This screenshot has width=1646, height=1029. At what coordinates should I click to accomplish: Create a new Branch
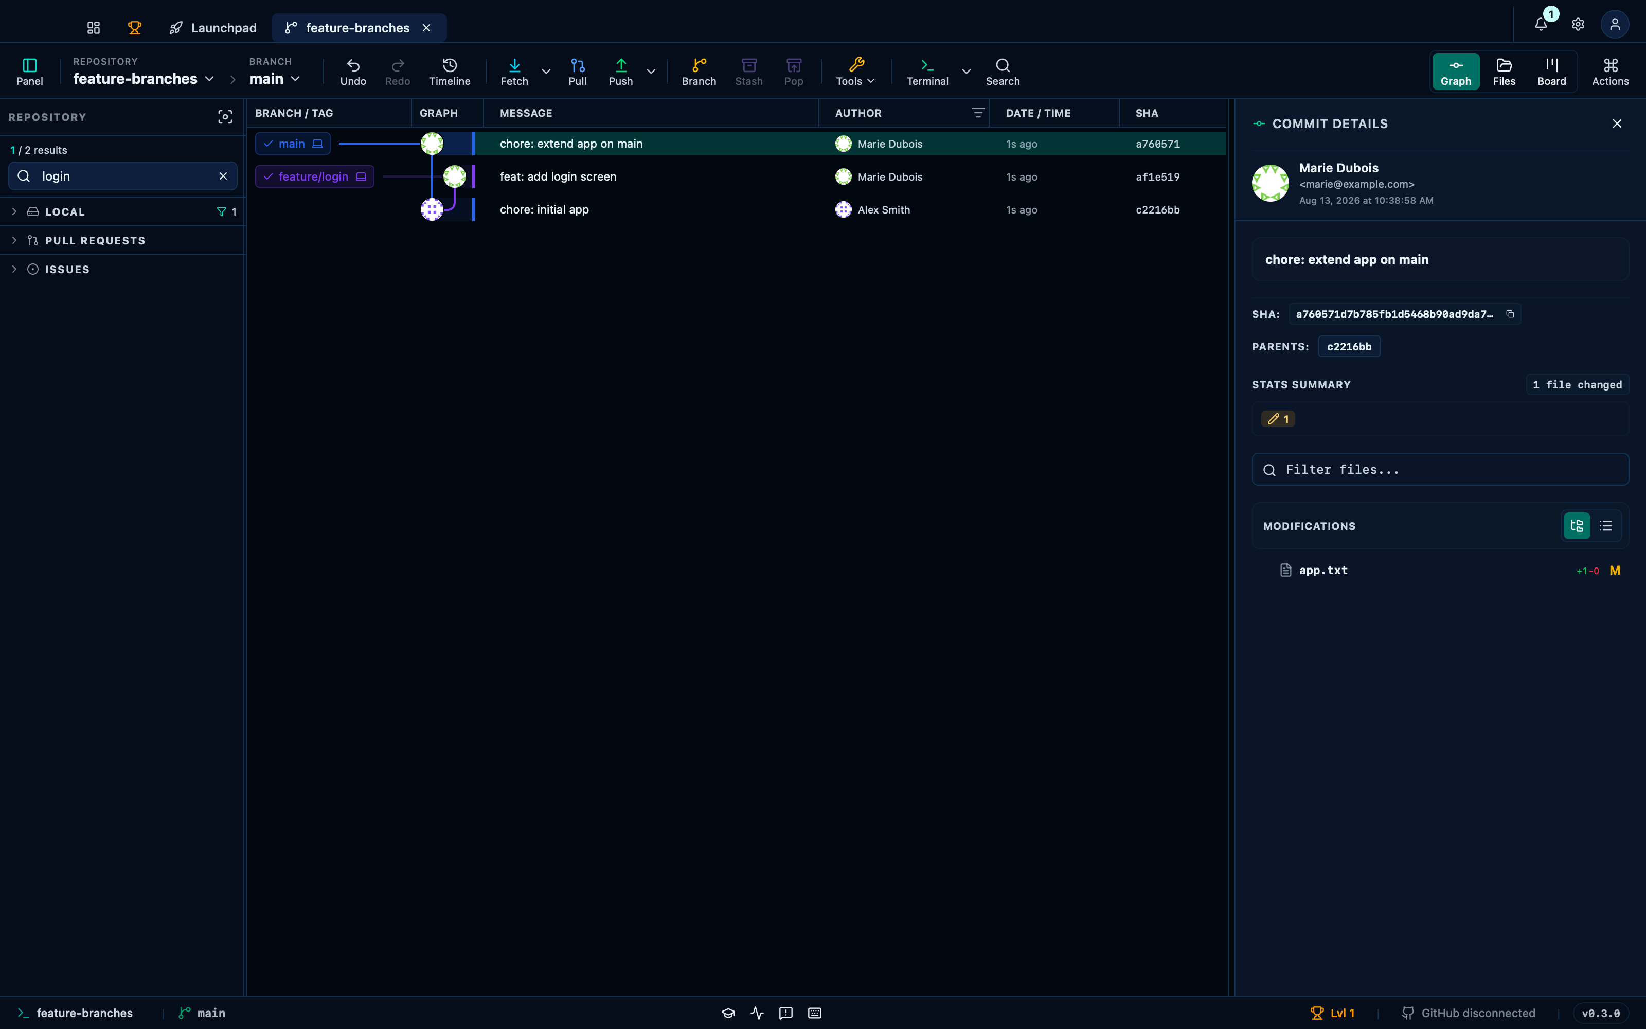[x=699, y=72]
